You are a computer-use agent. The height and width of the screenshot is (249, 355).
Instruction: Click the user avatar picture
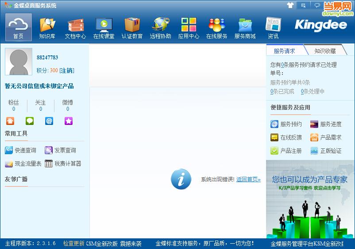(19, 62)
